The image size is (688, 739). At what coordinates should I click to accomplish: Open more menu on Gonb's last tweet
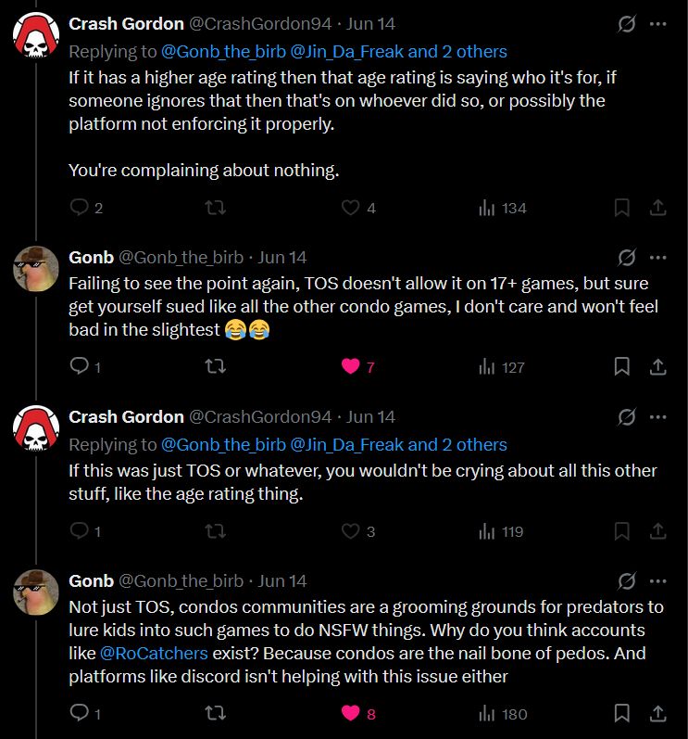coord(658,580)
